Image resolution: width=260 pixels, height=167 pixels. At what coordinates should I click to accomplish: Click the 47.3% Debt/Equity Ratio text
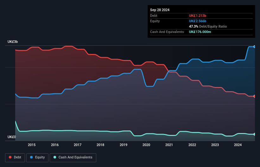pos(208,26)
